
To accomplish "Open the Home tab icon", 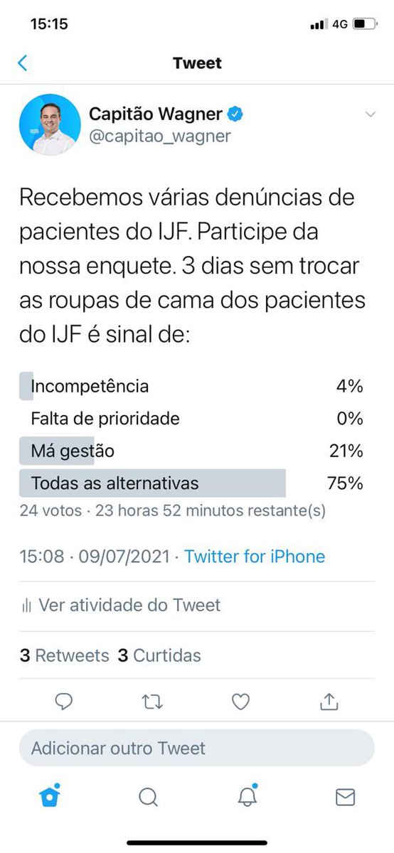I will pos(50,796).
